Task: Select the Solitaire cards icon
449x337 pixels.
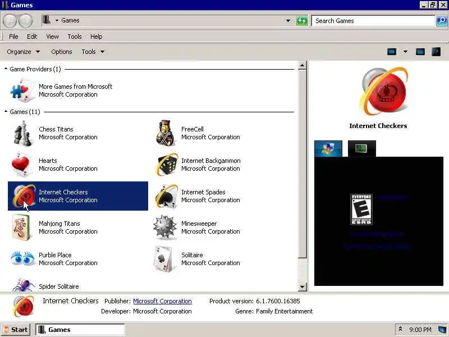Action: [x=163, y=259]
